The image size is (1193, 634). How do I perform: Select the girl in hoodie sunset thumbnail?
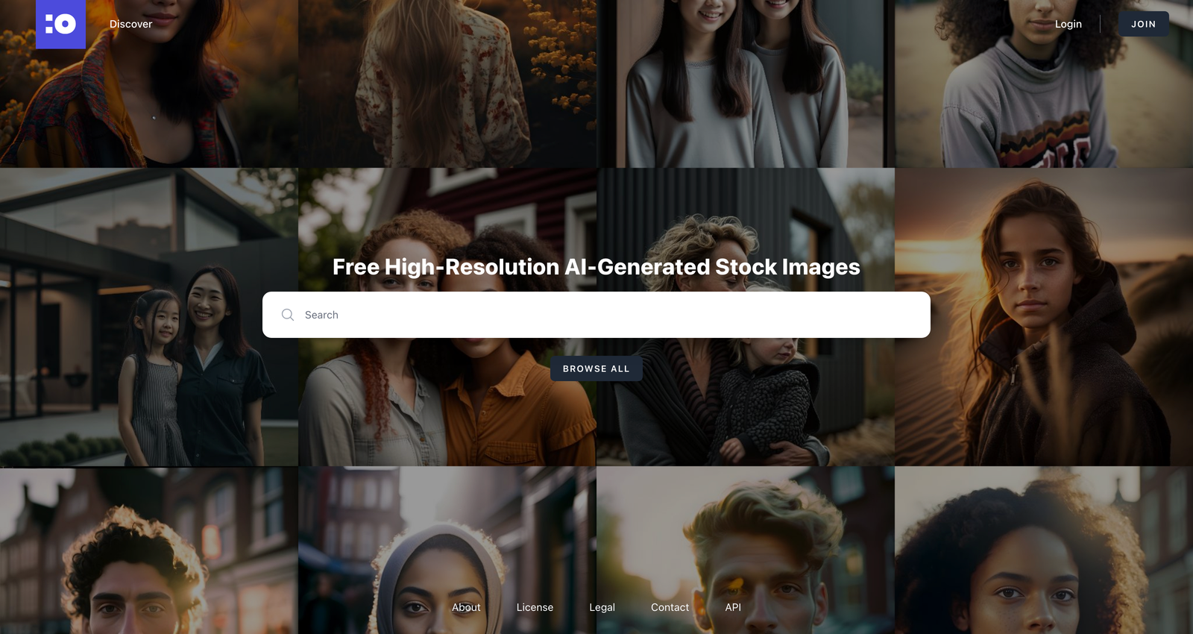(1044, 317)
